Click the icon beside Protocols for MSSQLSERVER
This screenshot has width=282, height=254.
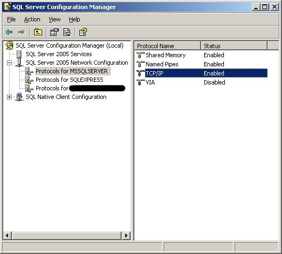(29, 71)
